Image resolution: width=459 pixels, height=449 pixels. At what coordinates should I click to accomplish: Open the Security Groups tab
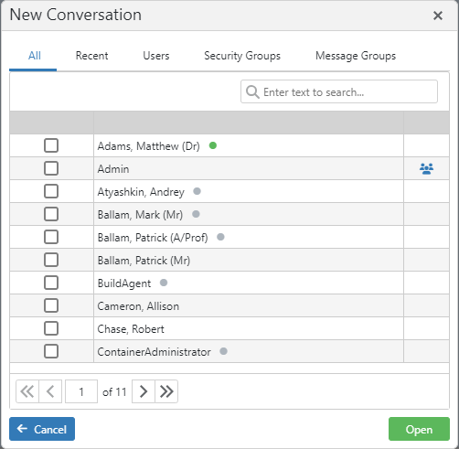pyautogui.click(x=242, y=56)
